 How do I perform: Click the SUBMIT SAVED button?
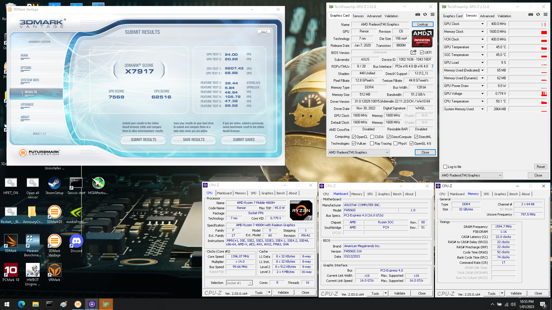pos(244,140)
